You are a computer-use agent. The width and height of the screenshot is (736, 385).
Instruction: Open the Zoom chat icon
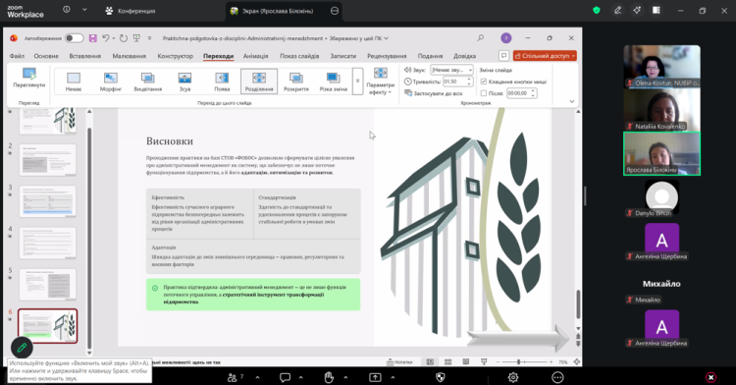click(285, 377)
